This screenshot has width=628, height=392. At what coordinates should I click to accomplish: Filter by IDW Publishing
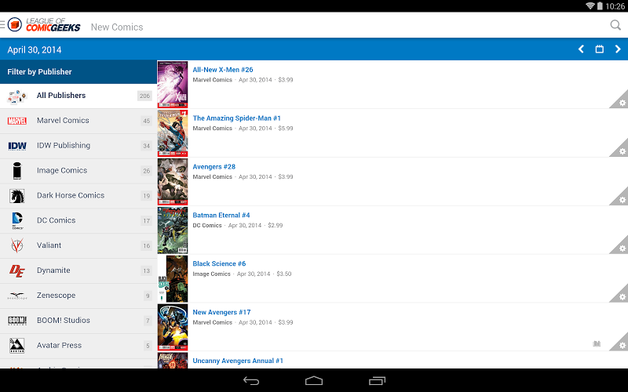pyautogui.click(x=78, y=146)
